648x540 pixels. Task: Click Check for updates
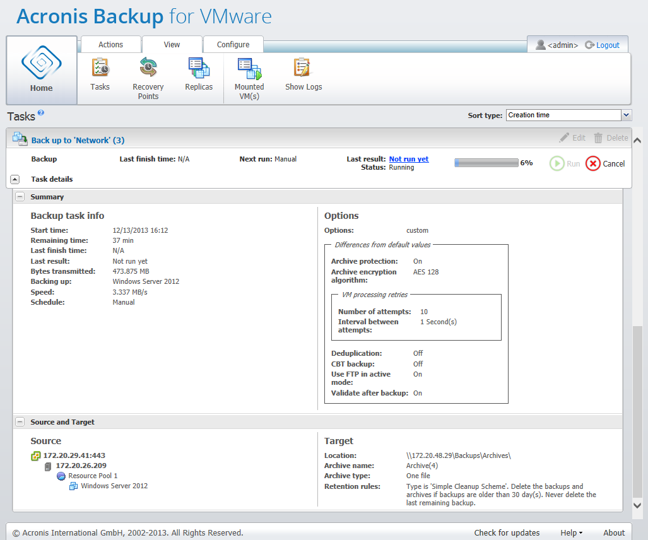coord(507,532)
